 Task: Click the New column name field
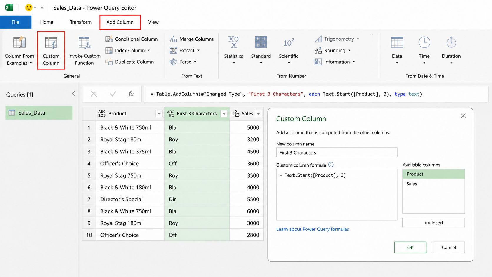(337, 152)
